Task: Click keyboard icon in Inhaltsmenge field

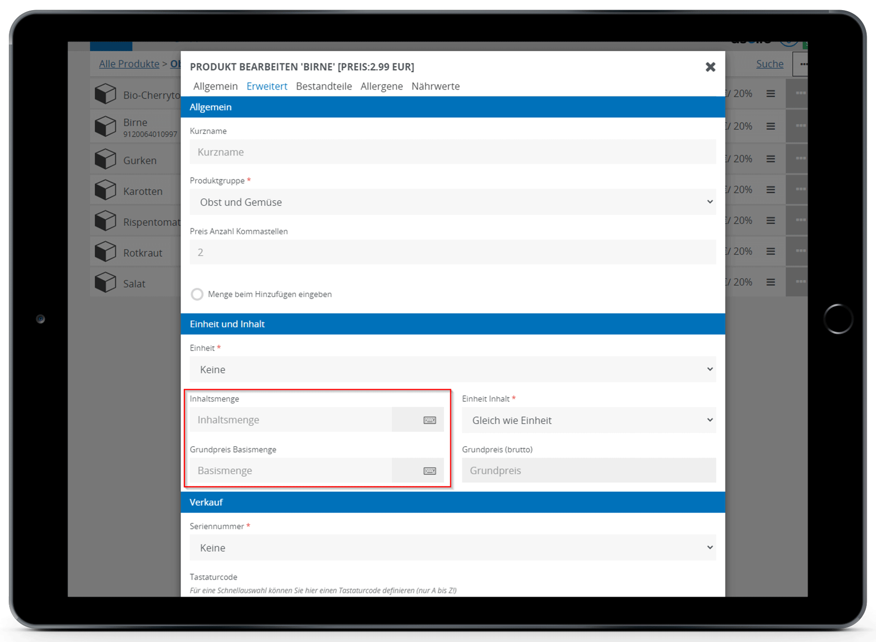Action: pyautogui.click(x=429, y=420)
